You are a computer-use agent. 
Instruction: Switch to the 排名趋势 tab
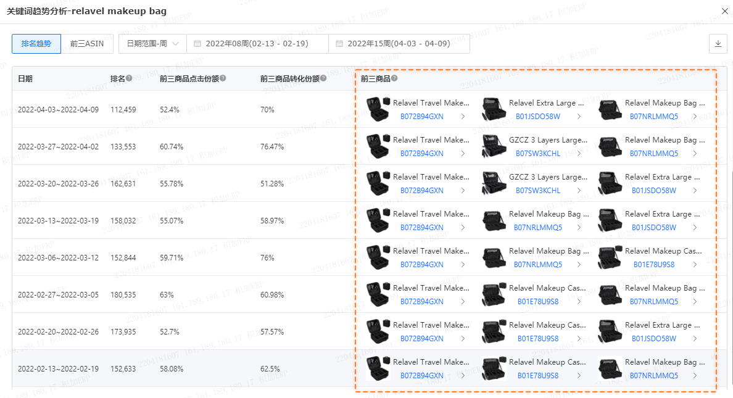coord(36,44)
